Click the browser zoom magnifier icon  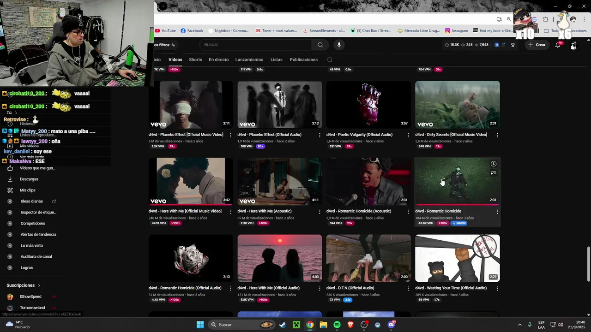[509, 19]
